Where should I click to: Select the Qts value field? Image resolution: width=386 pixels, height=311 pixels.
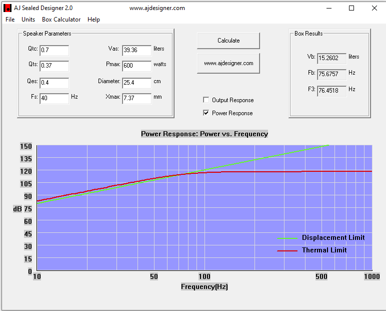(x=54, y=66)
